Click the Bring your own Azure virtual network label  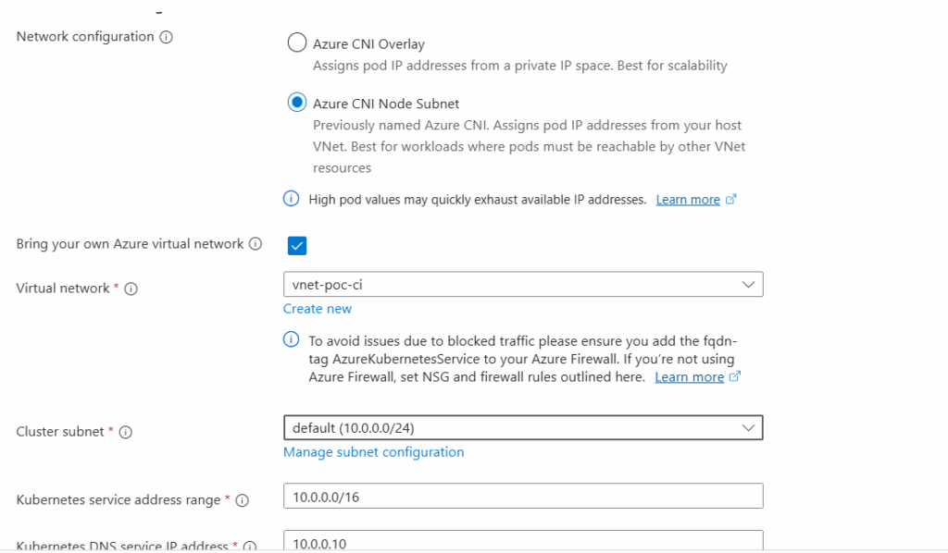(130, 244)
